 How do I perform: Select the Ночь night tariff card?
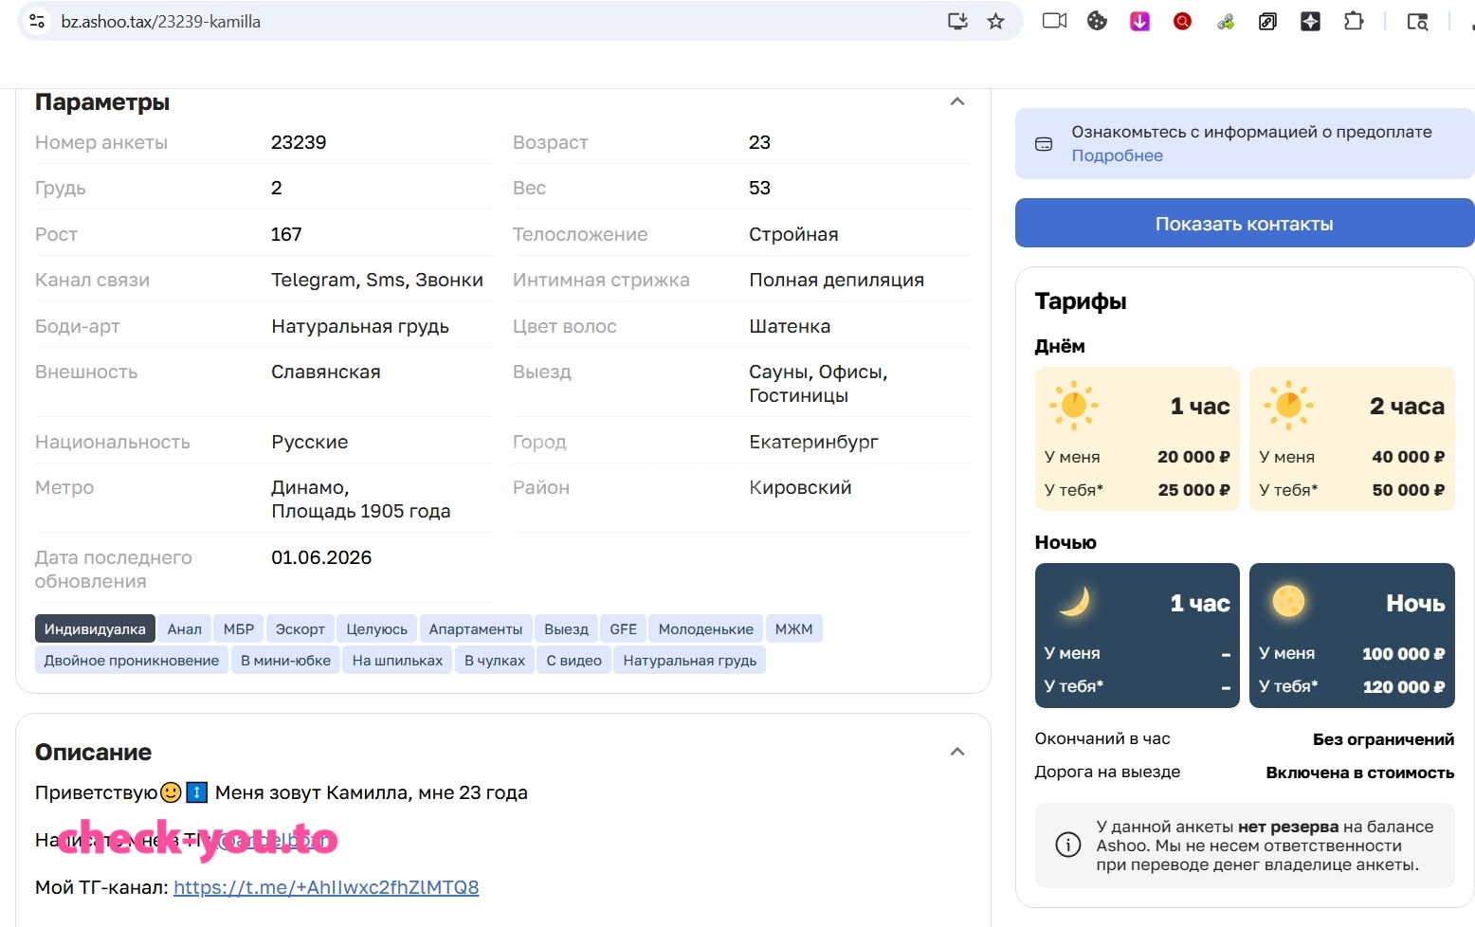tap(1352, 635)
